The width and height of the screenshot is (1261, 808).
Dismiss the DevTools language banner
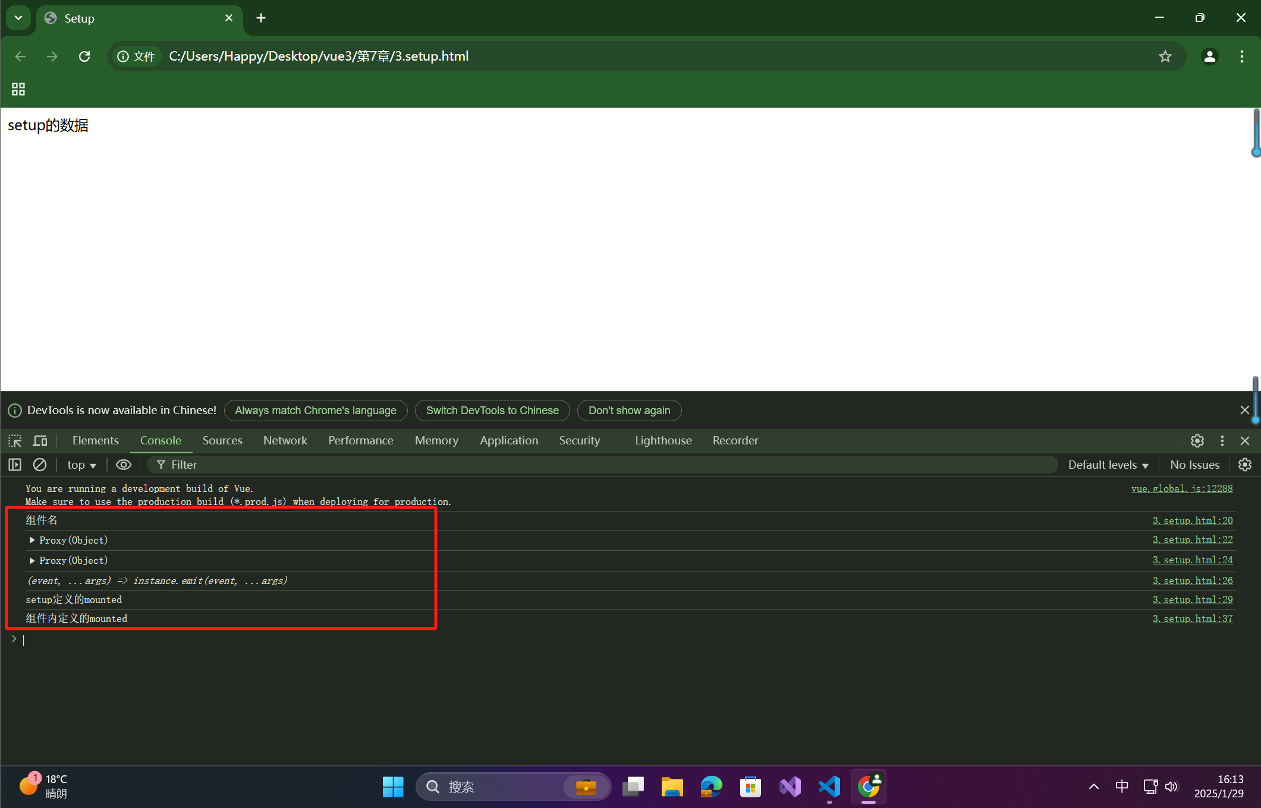pos(1245,411)
